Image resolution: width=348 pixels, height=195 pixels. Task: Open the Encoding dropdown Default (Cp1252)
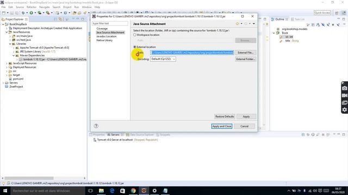(x=163, y=59)
